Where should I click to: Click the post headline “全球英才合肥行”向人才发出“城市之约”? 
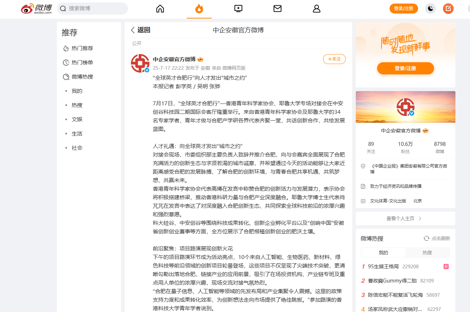200,78
